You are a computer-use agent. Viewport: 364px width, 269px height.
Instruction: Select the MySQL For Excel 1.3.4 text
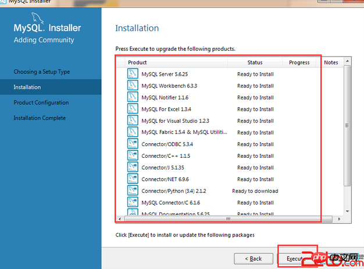[166, 109]
